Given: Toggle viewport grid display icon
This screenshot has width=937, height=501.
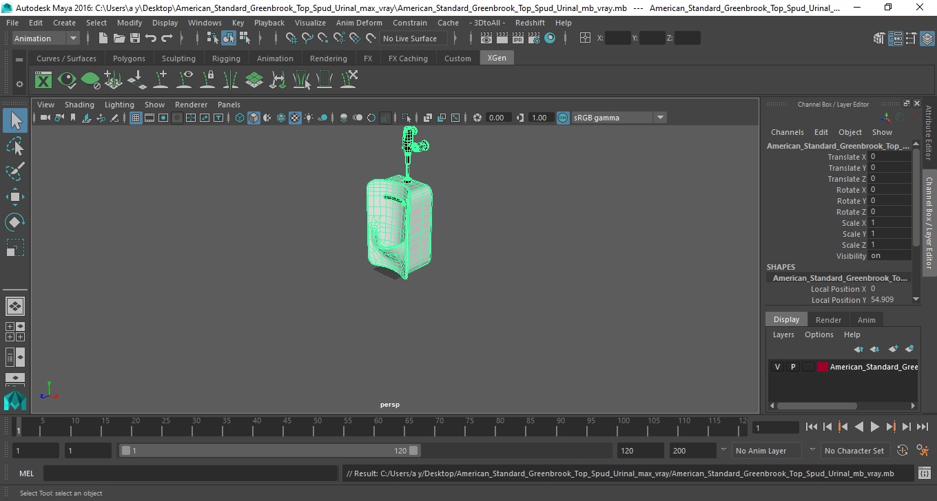Looking at the screenshot, I should [136, 118].
